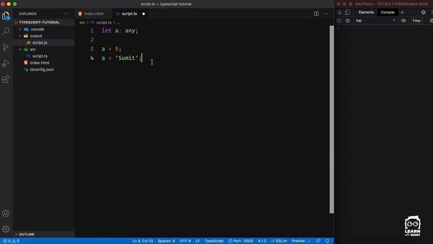Show more DevTools tabs chevron

(402, 12)
